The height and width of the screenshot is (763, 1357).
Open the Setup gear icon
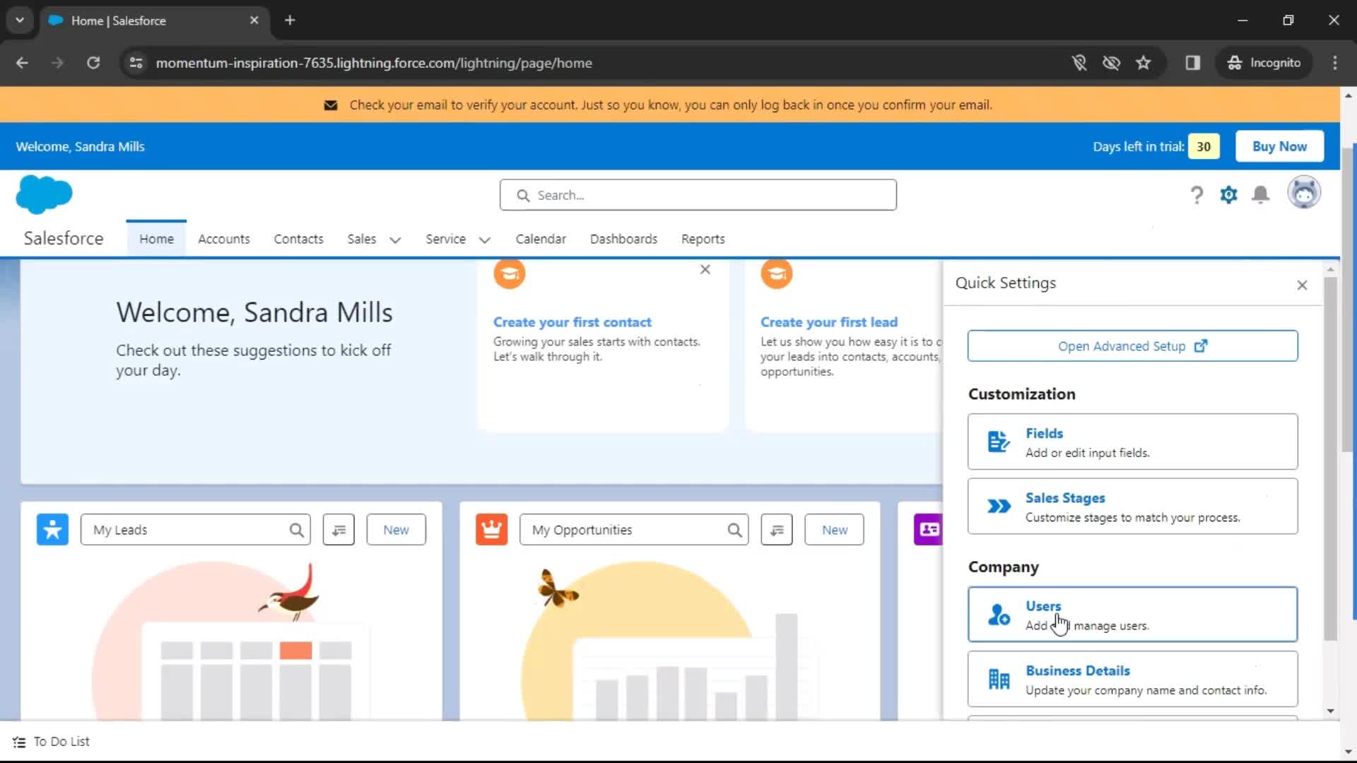(1229, 195)
